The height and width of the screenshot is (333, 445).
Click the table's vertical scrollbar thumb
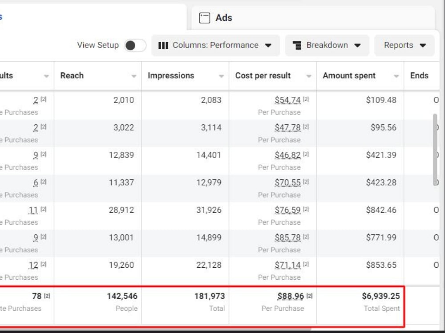[435, 150]
